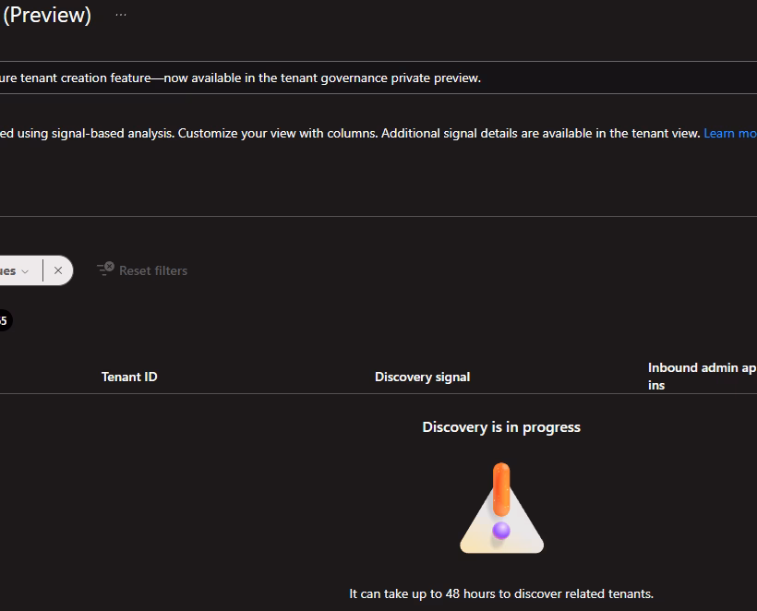Click the "Discovery is in progress" heading
Image resolution: width=757 pixels, height=611 pixels.
501,427
